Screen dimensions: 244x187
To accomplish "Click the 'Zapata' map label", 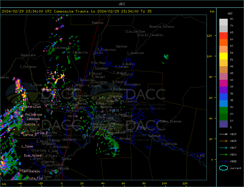I will pos(66,159).
